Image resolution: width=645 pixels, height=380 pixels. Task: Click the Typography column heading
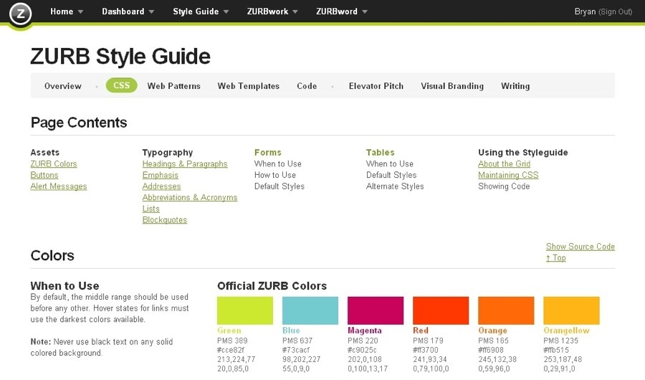[x=168, y=152]
